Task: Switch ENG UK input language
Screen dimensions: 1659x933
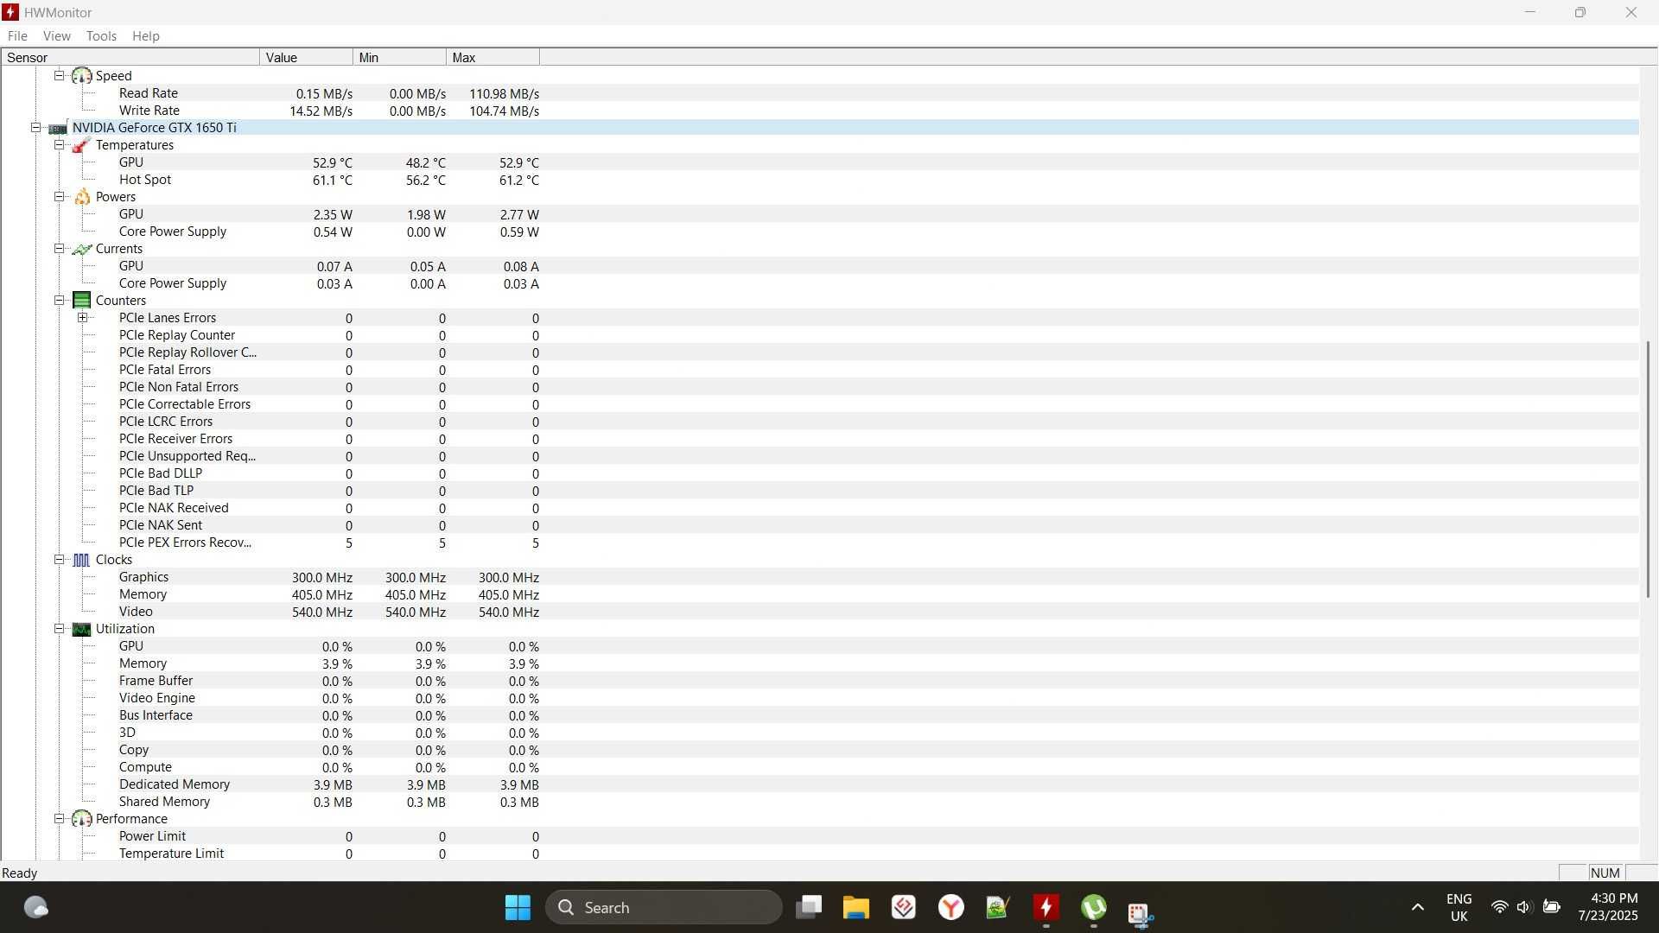Action: pyautogui.click(x=1459, y=907)
